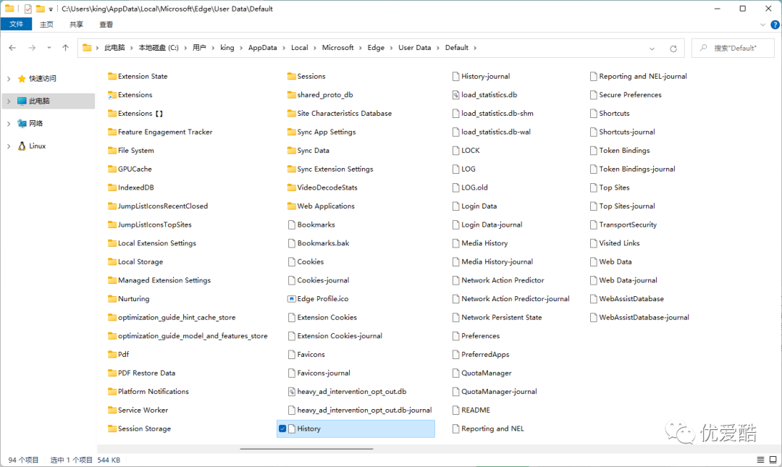Click the horizontal scrollbar thumb
Image resolution: width=782 pixels, height=467 pixels.
[x=306, y=449]
